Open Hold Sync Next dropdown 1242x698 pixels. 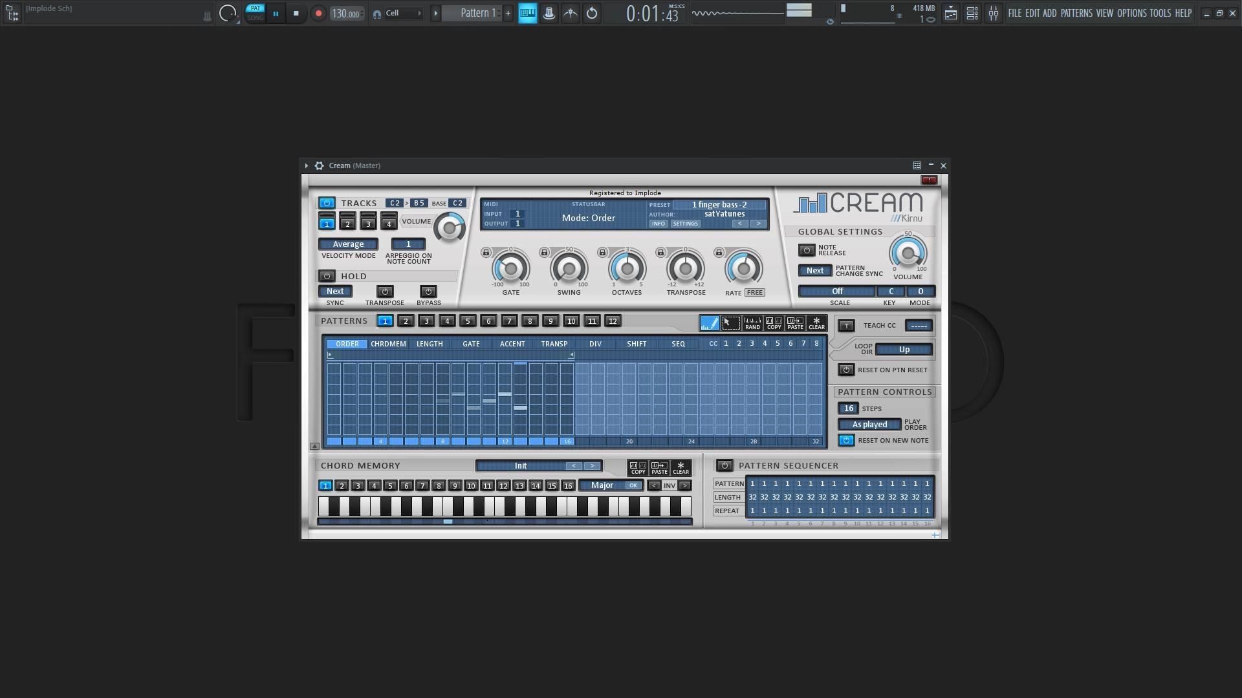pos(335,291)
